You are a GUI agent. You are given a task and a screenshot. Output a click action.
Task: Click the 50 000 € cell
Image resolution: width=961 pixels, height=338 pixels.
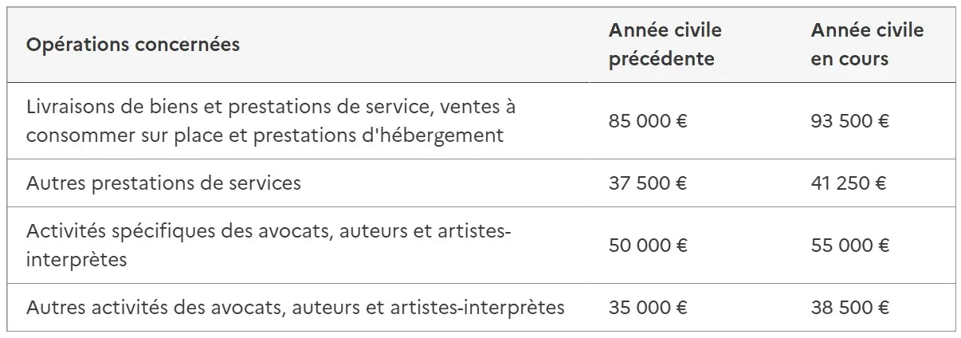point(648,246)
